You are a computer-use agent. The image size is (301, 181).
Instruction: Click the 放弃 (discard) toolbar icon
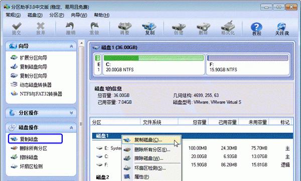[41, 29]
